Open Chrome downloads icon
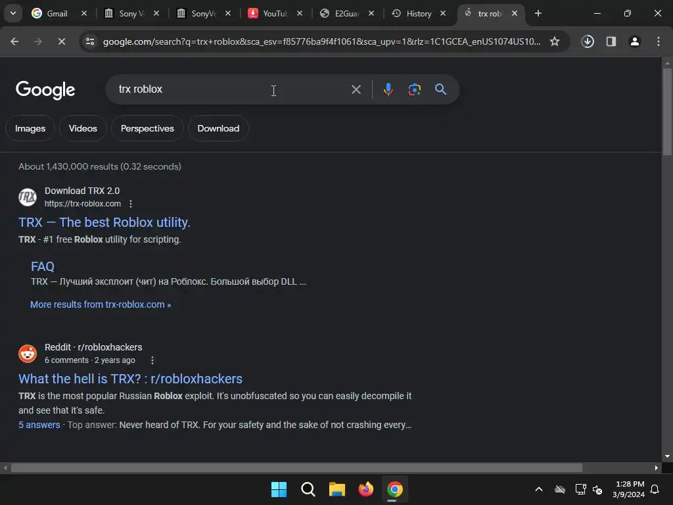Image resolution: width=673 pixels, height=505 pixels. [x=588, y=41]
